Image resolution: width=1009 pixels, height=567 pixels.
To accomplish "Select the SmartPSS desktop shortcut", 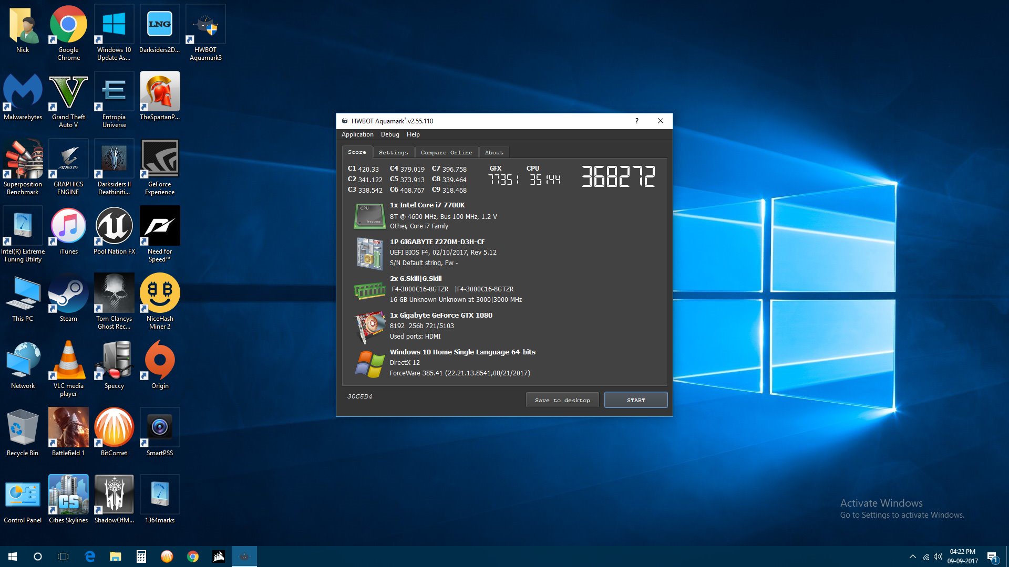I will point(160,432).
